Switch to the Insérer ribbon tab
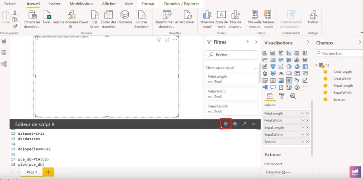 (x=54, y=4)
